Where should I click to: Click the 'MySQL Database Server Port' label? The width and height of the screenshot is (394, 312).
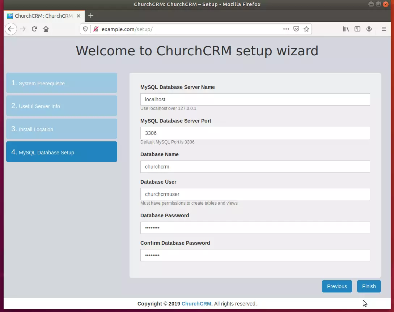tap(175, 121)
